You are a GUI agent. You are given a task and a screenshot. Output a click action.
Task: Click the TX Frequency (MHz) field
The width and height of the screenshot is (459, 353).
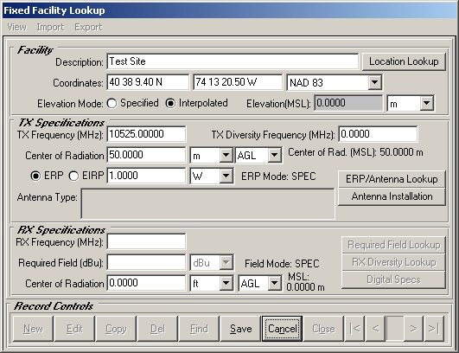[x=146, y=134]
